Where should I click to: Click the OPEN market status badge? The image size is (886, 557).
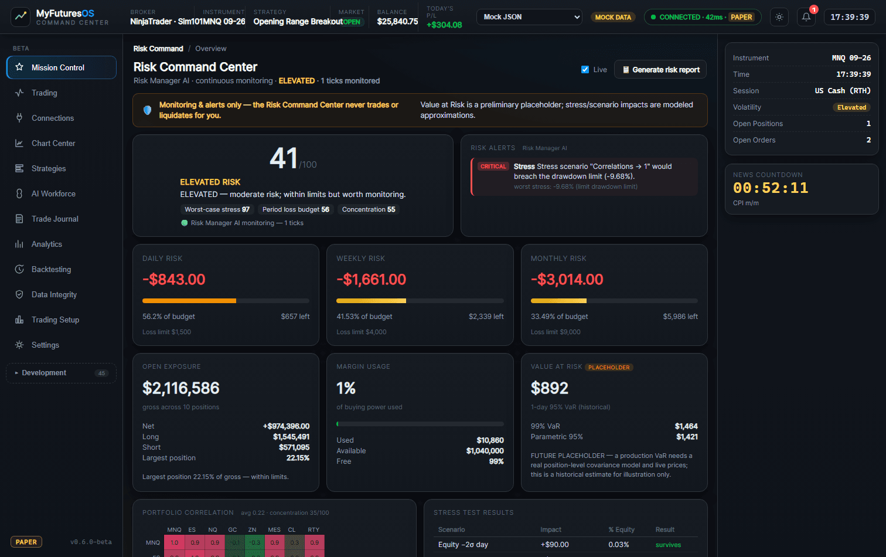click(x=352, y=22)
